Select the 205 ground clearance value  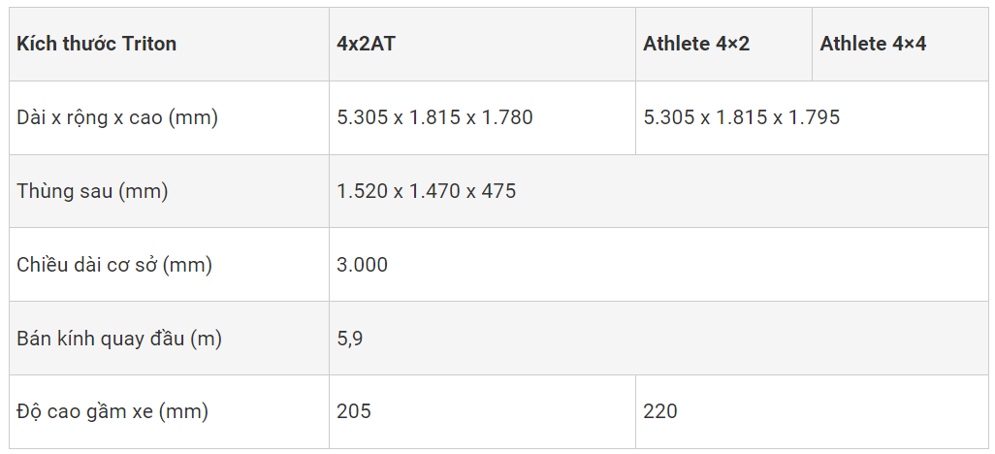[354, 411]
